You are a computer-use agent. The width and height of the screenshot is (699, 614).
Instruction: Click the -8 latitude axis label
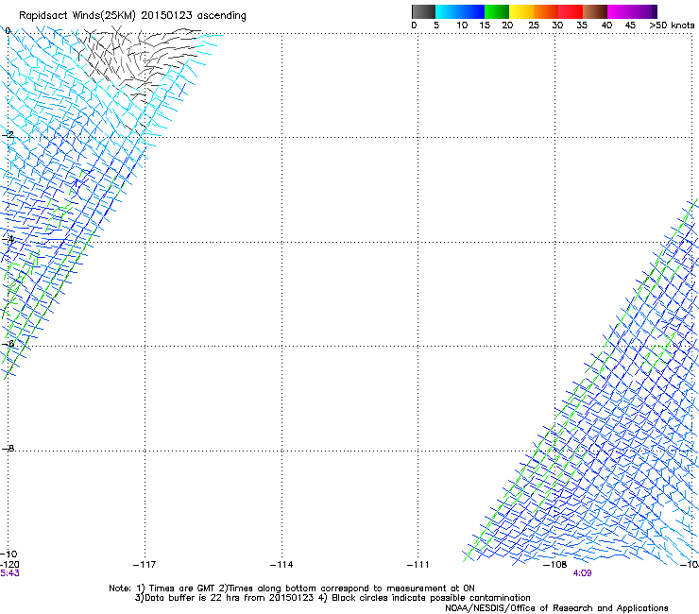pyautogui.click(x=8, y=448)
